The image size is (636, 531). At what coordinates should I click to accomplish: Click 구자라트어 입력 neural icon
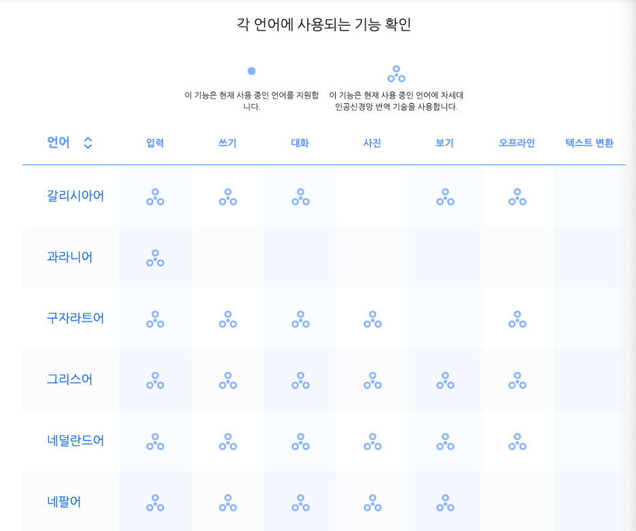point(156,320)
